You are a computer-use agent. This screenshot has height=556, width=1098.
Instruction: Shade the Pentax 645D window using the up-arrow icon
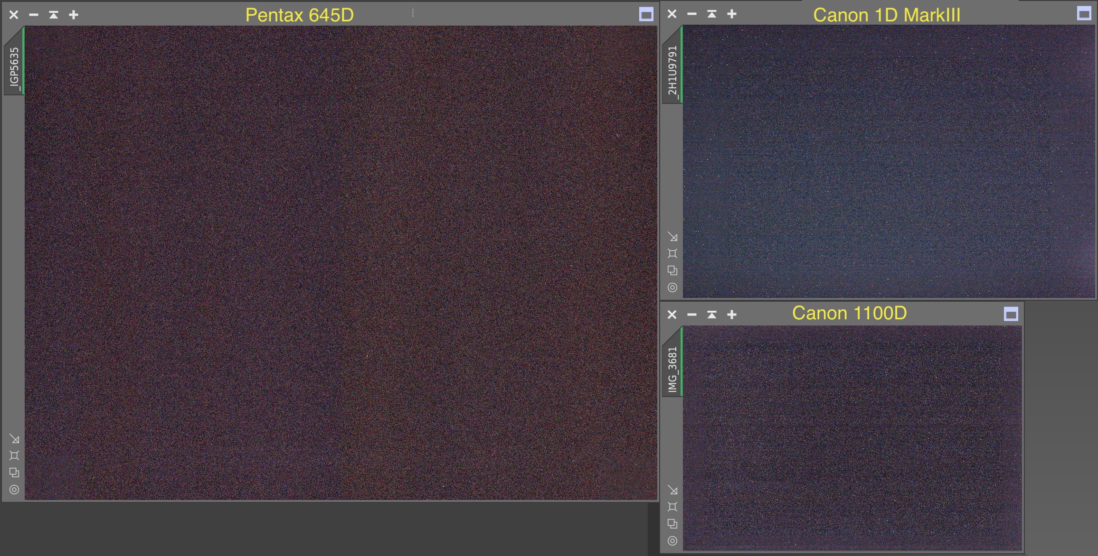[54, 15]
